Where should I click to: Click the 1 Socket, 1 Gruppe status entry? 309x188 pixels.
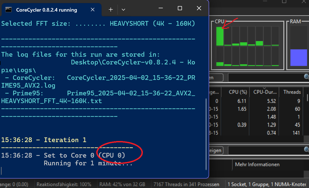tap(267, 184)
